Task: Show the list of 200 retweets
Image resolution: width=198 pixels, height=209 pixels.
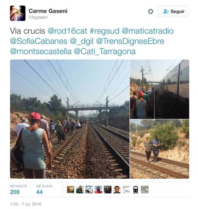Action: (18, 190)
